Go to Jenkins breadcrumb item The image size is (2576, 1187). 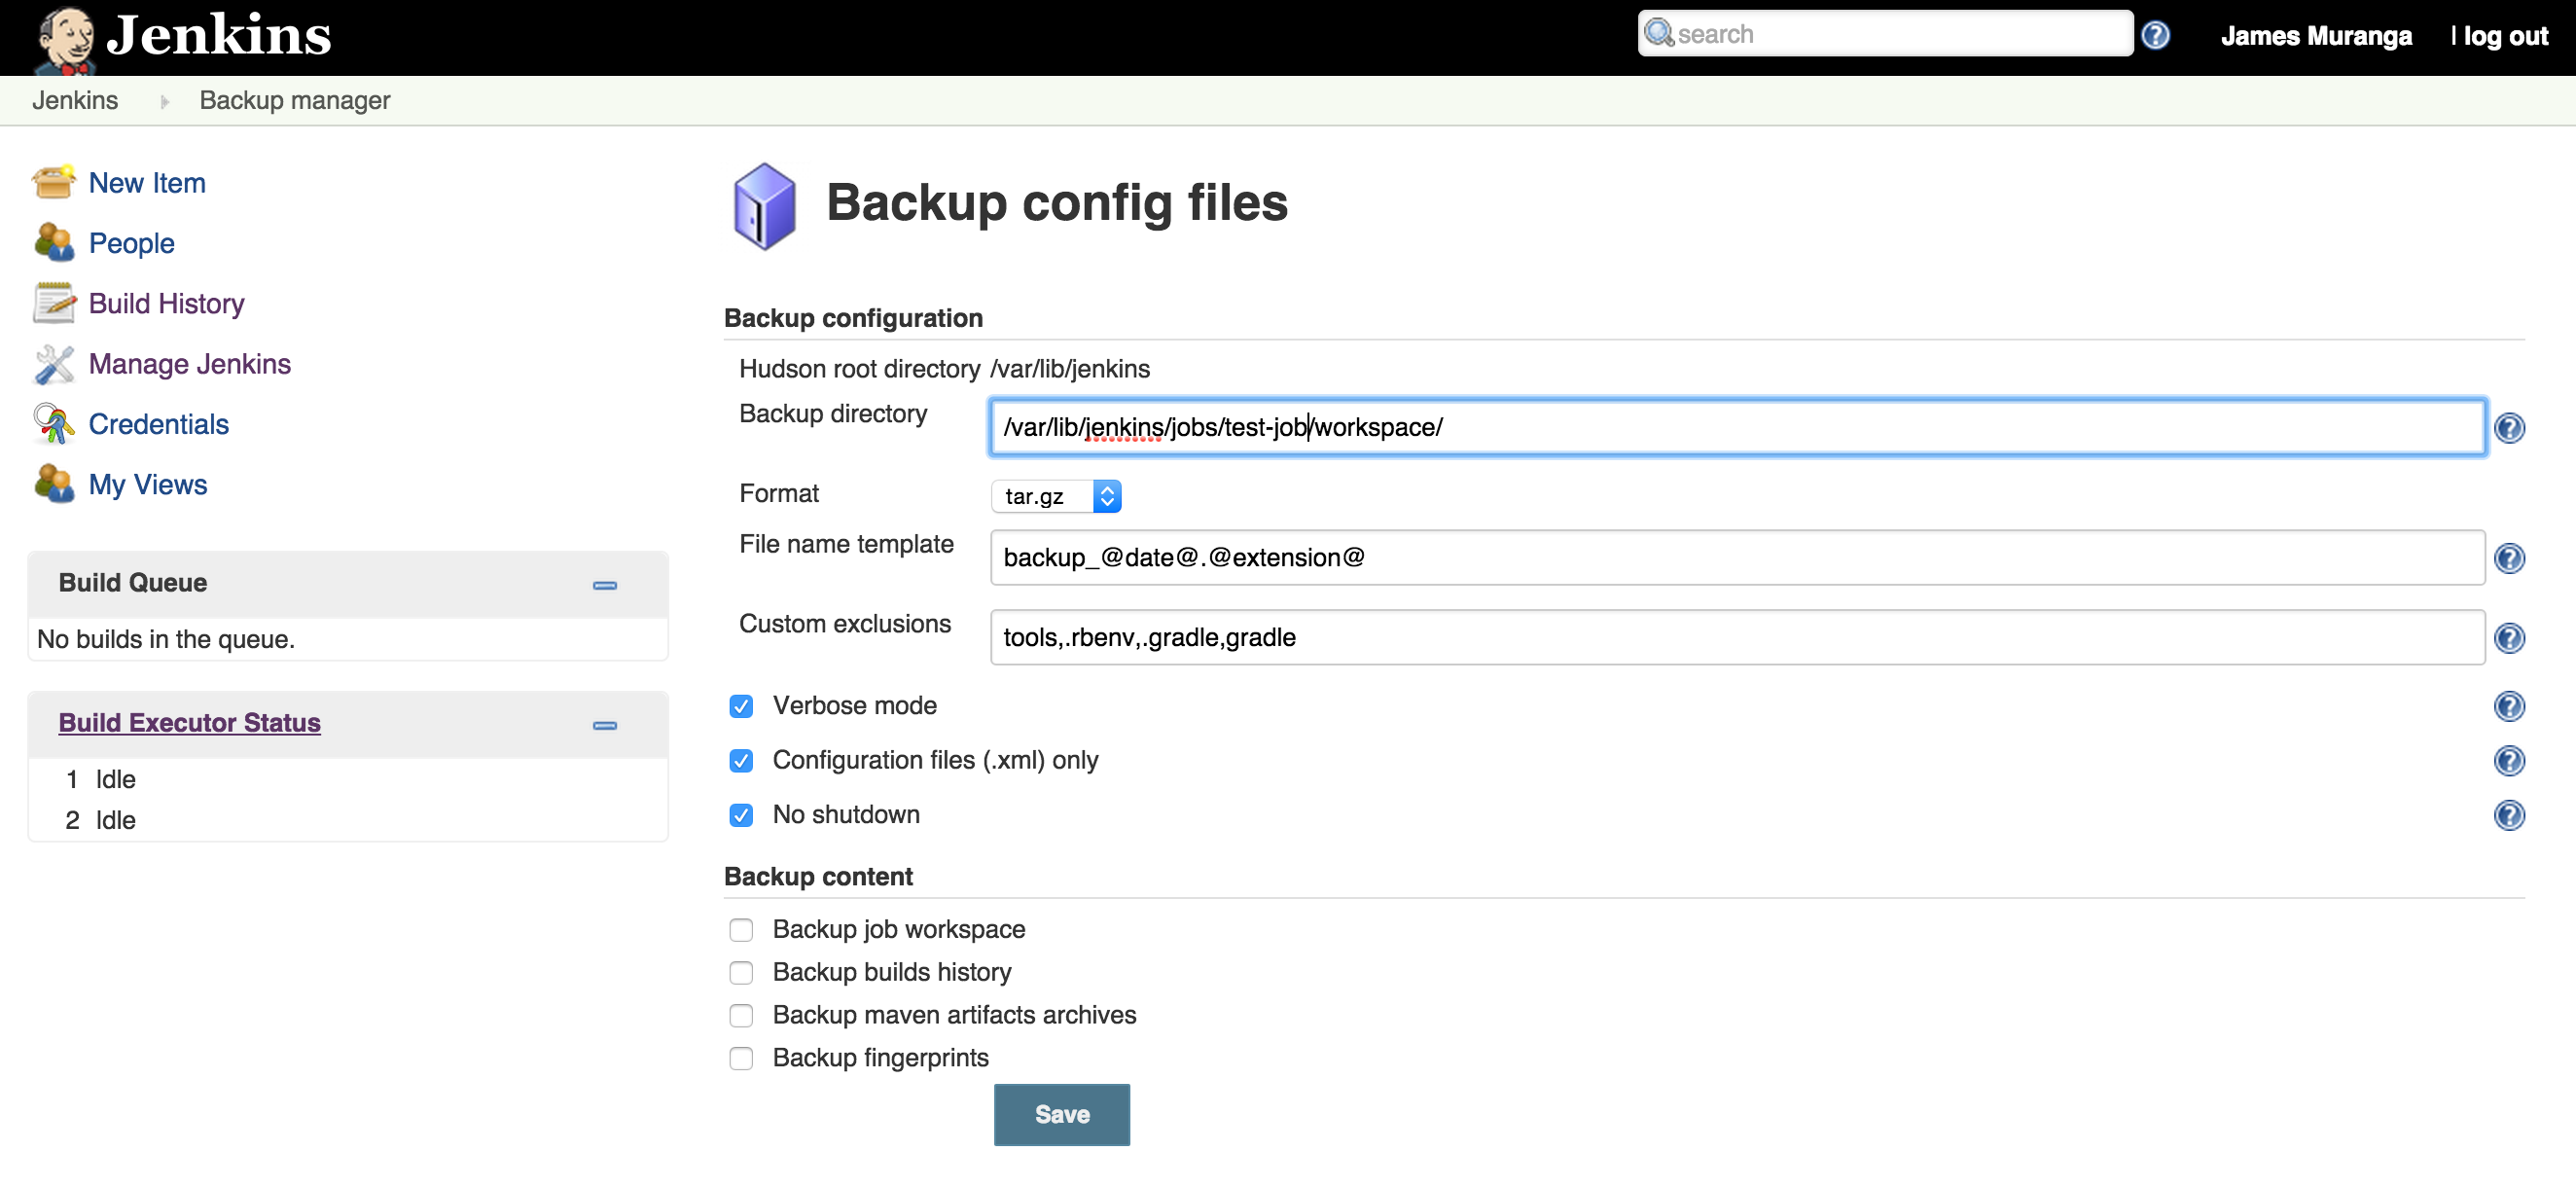click(x=75, y=100)
